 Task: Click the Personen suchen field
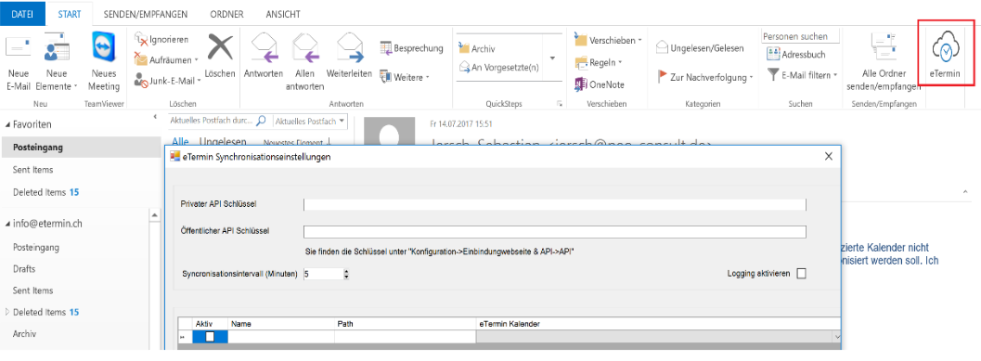[x=799, y=37]
